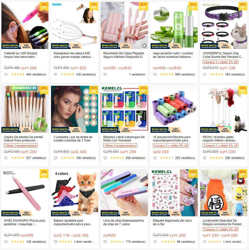Toggle wishlist heart on PEONY cat toy

[205, 158]
